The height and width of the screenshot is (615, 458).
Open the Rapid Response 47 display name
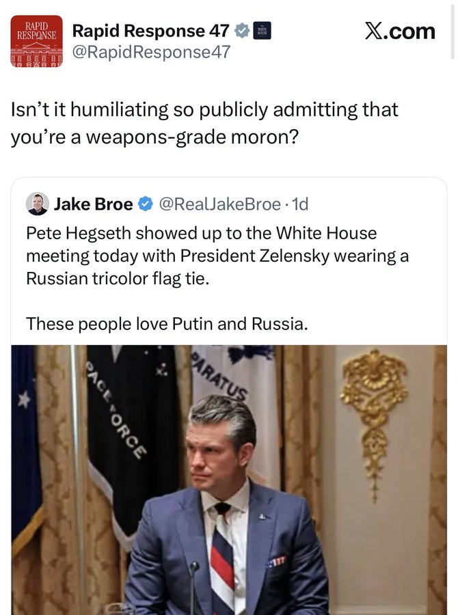coord(150,31)
